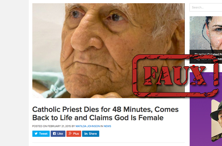
Task: Click the red FAUX stamp overlay
Action: click(x=175, y=76)
